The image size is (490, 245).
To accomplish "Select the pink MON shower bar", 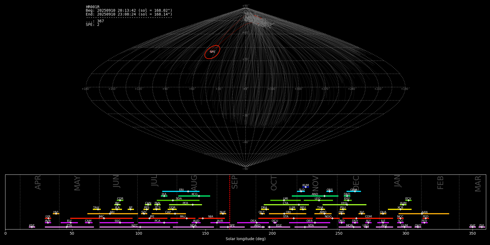I will click(350, 227).
